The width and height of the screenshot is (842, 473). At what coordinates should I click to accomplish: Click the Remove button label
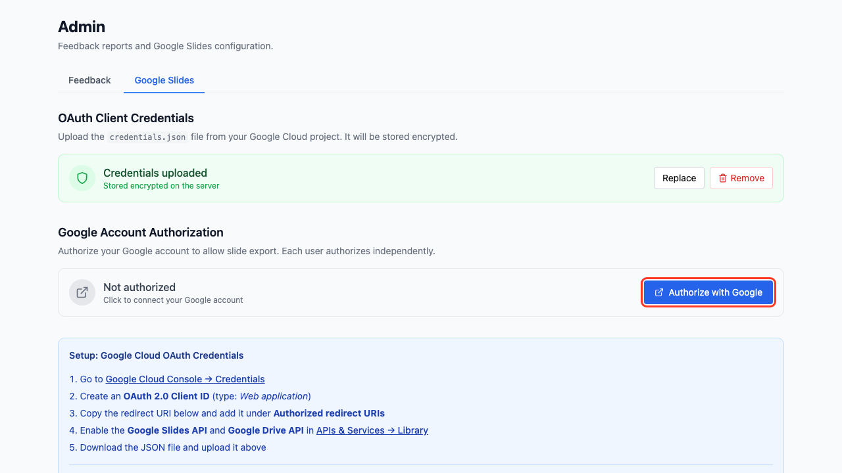tap(747, 178)
